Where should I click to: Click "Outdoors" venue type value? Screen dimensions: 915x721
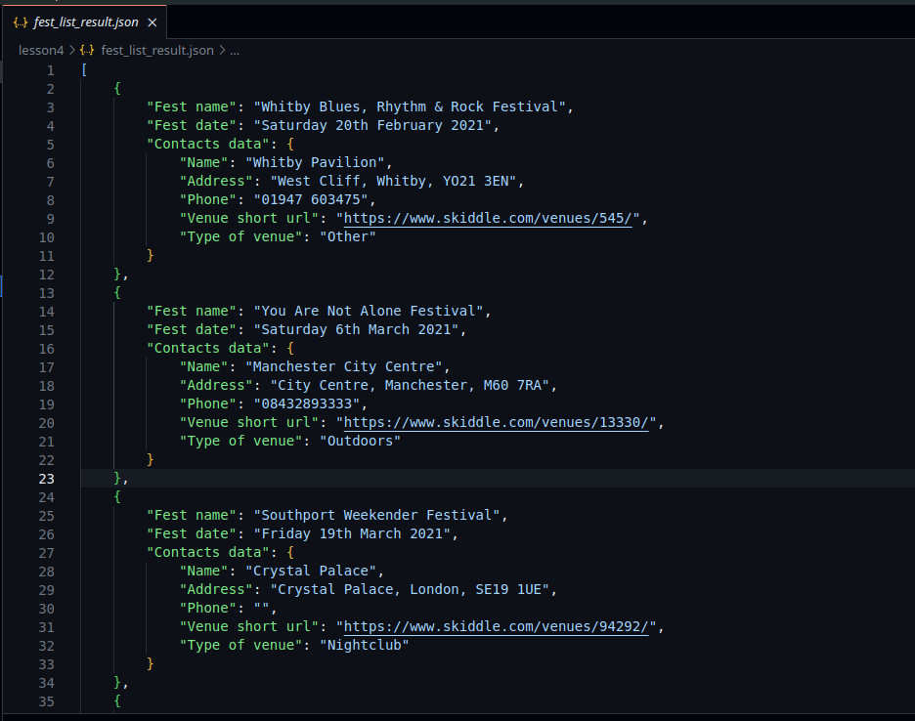[x=360, y=441]
